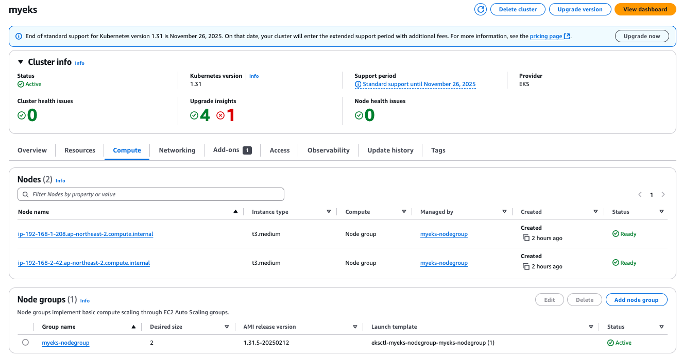
Task: Open myeks-nodegroup link in second node row
Action: click(444, 263)
